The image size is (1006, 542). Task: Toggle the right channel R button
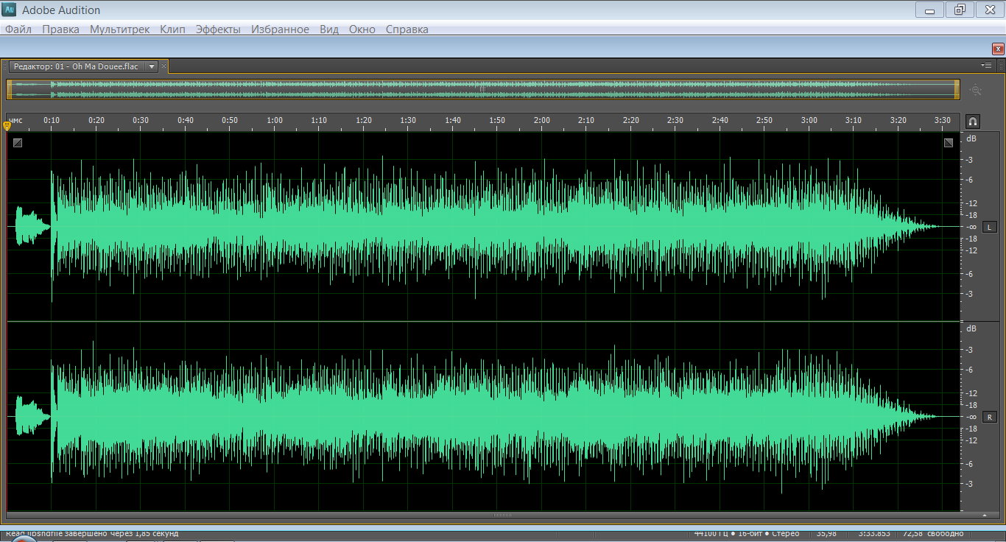[x=989, y=417]
